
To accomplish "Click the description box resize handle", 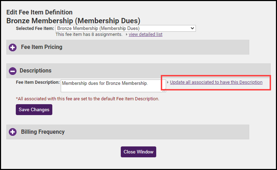I will tap(164, 90).
